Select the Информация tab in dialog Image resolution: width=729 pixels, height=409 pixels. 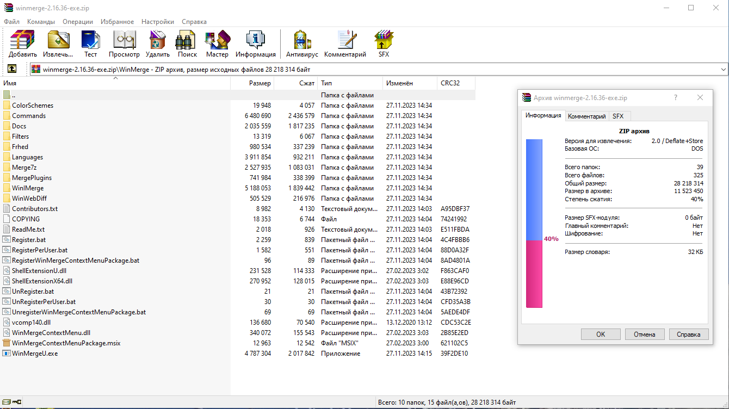[543, 115]
